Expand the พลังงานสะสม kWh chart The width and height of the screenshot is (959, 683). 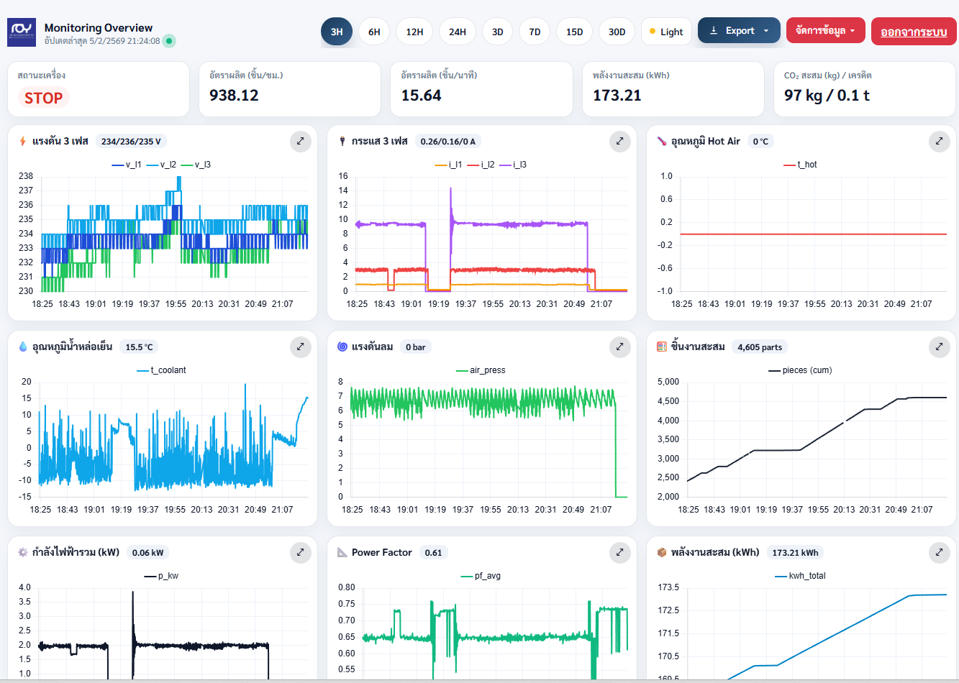coord(939,552)
